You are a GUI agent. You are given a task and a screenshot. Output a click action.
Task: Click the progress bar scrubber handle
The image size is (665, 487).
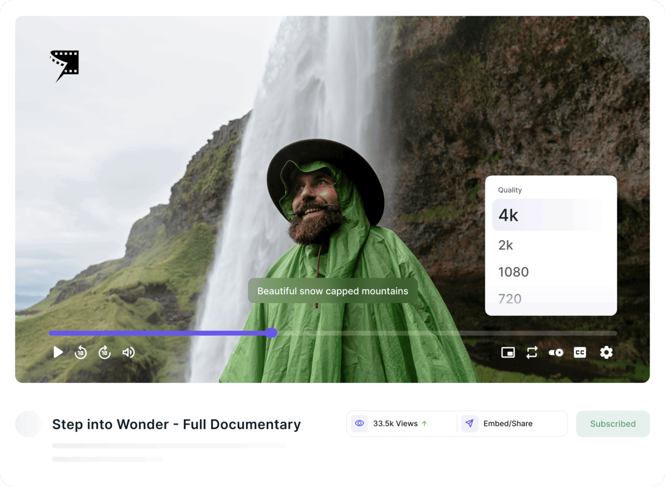click(271, 333)
